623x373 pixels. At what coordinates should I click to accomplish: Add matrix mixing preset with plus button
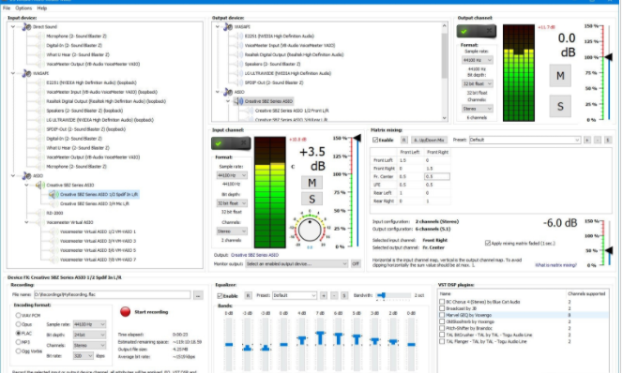586,140
